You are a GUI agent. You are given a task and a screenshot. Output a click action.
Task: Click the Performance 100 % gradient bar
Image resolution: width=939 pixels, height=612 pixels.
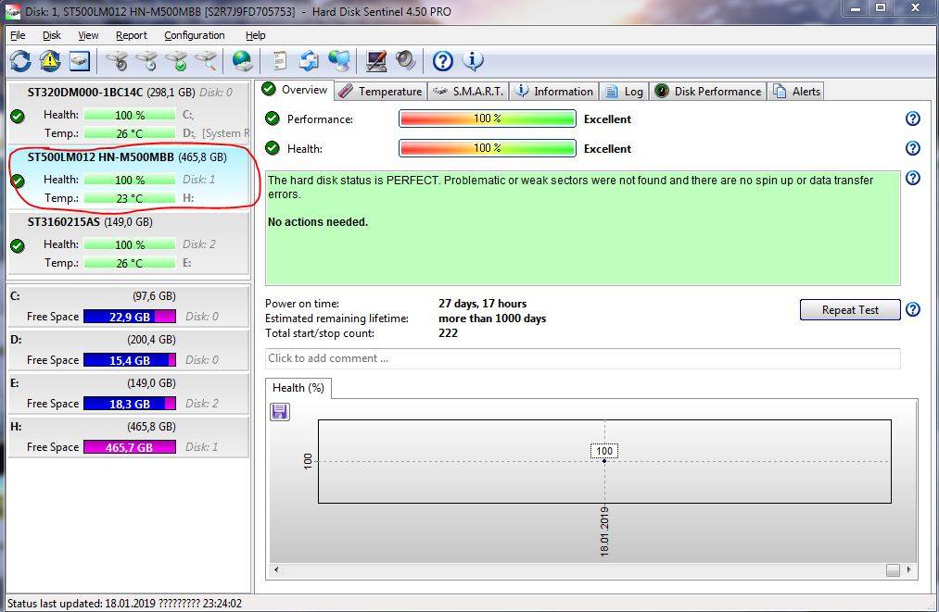(487, 119)
